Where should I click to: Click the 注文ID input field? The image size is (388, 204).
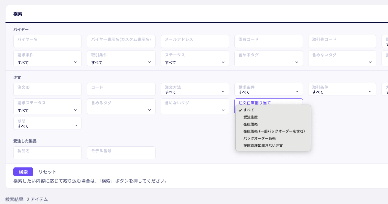(47, 90)
